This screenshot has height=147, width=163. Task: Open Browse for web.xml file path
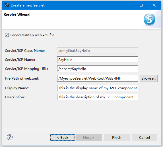click(149, 78)
